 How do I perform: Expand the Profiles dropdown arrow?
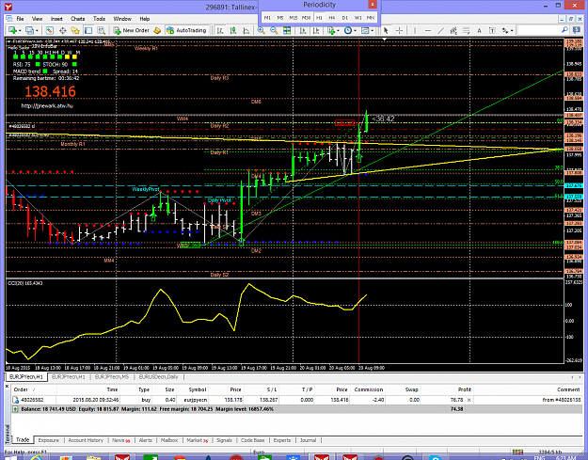[37, 31]
